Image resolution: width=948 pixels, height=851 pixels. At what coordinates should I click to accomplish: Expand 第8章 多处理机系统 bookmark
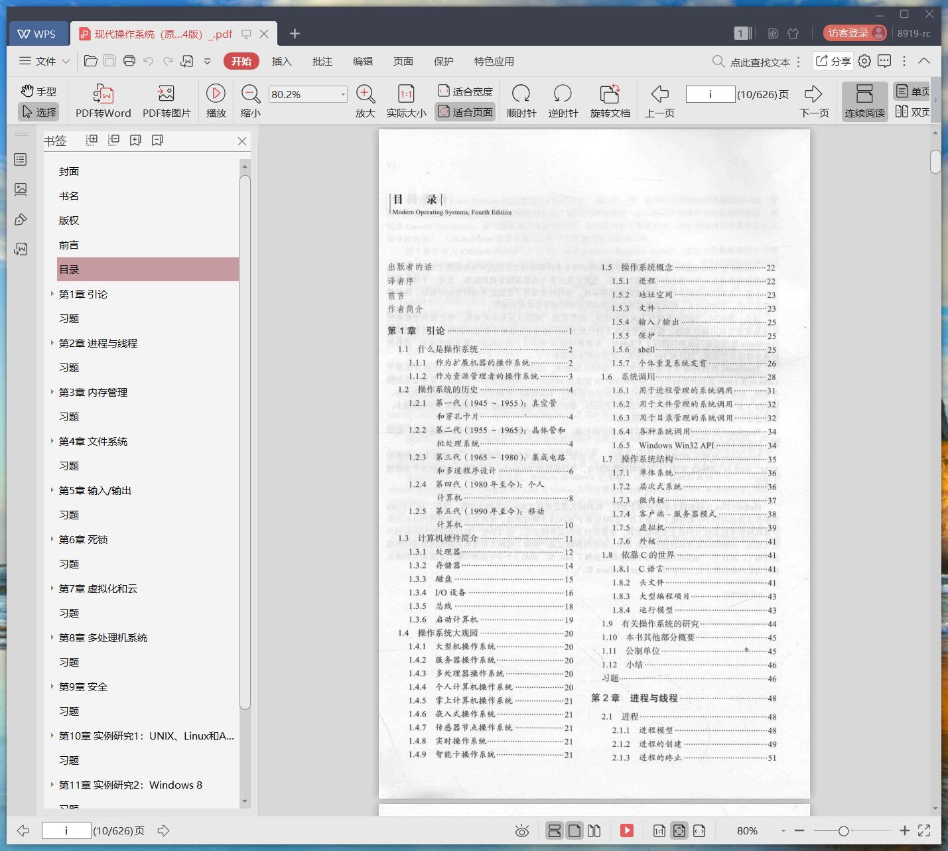tap(52, 637)
